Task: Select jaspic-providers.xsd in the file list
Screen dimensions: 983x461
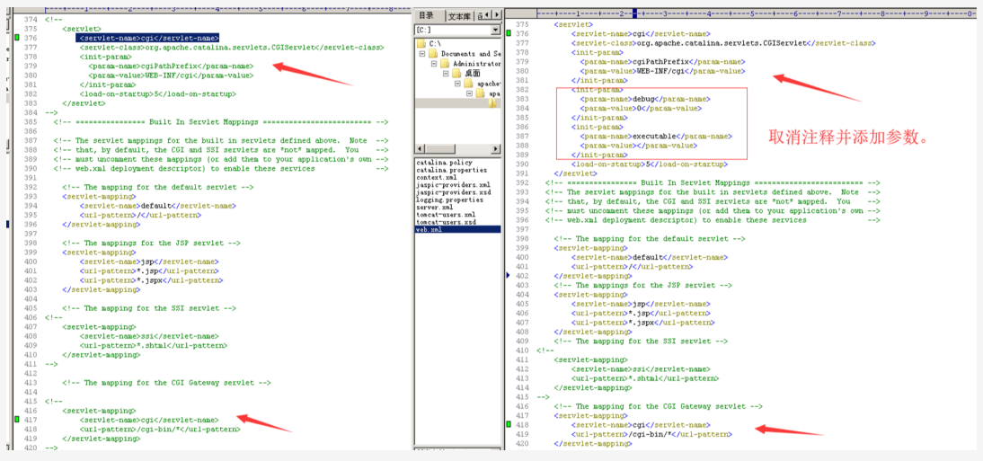Action: 453,192
